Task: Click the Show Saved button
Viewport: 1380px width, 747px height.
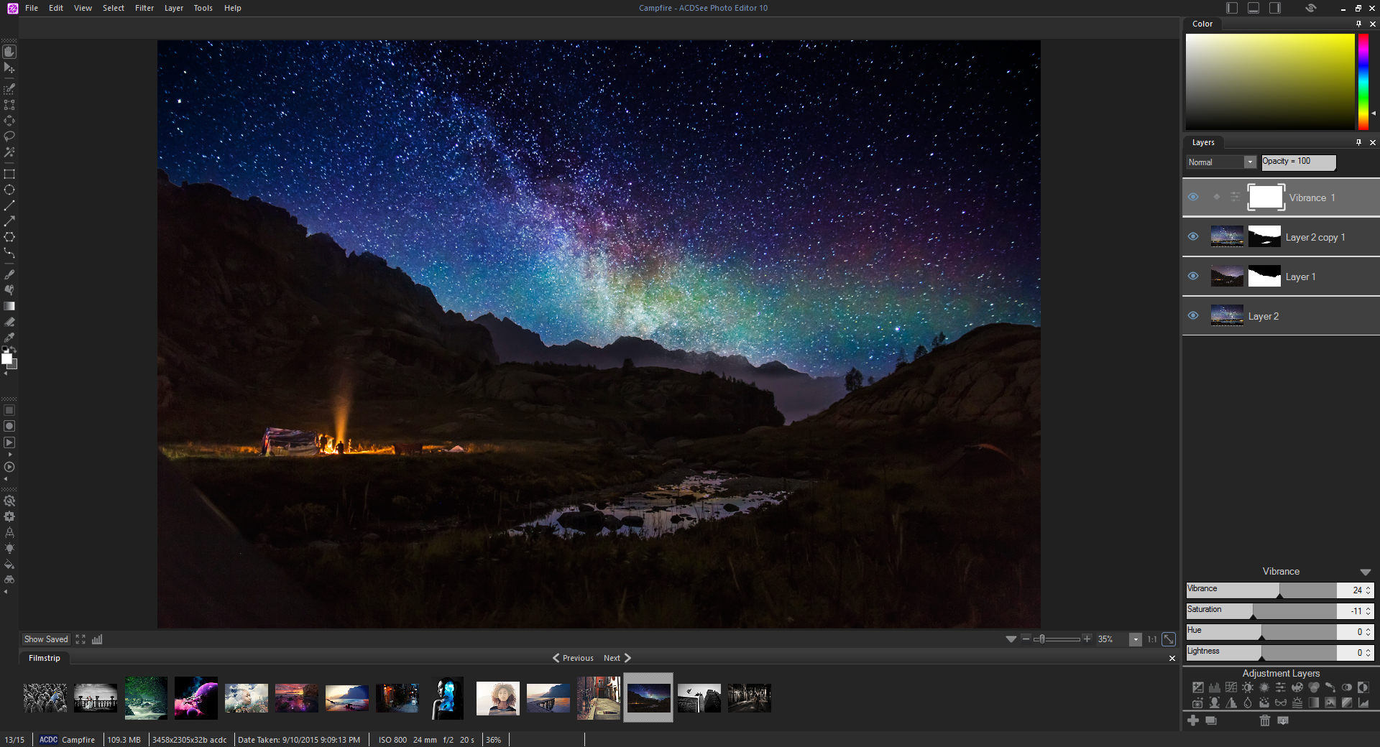Action: coord(45,639)
